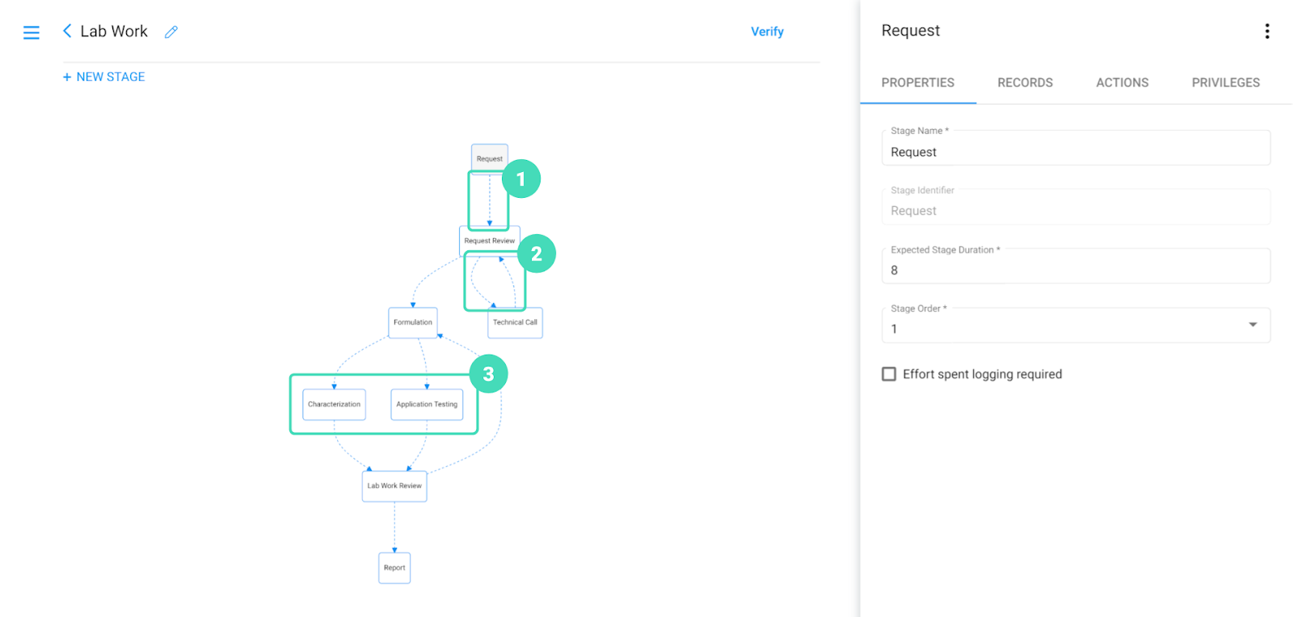The height and width of the screenshot is (617, 1293).
Task: Open the RECORDS tab
Action: click(1025, 82)
